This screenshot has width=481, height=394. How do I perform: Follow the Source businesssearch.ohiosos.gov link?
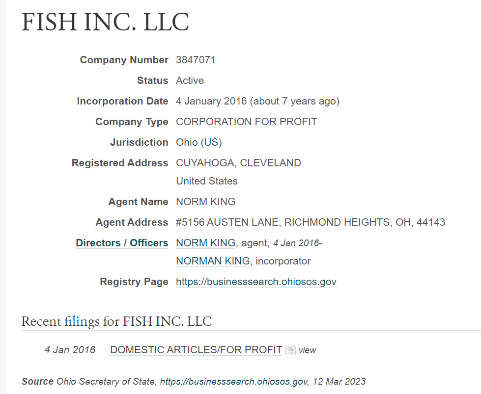click(234, 381)
